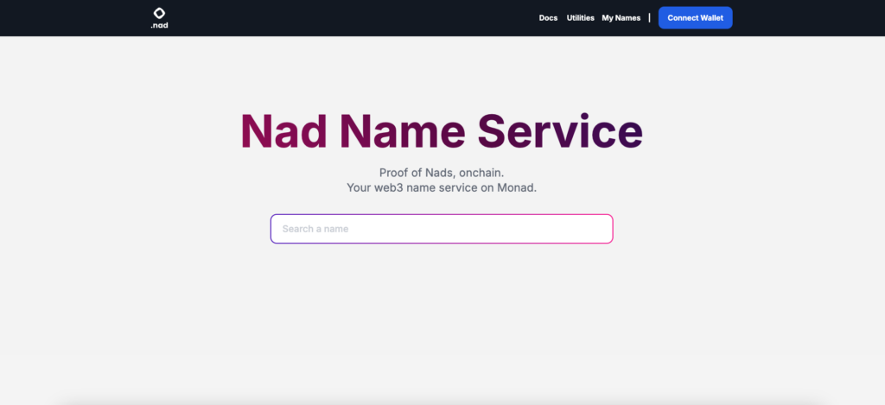
Task: Click the .nad logo icon
Action: 160,18
